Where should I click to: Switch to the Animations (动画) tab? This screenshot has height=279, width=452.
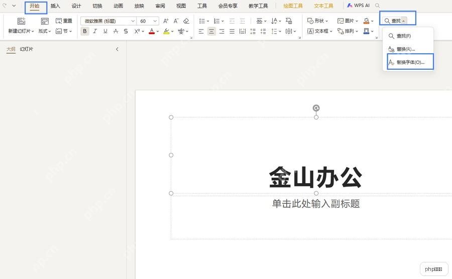point(118,6)
